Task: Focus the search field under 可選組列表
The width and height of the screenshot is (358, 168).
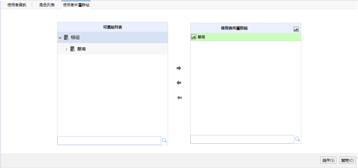Action: 109,140
